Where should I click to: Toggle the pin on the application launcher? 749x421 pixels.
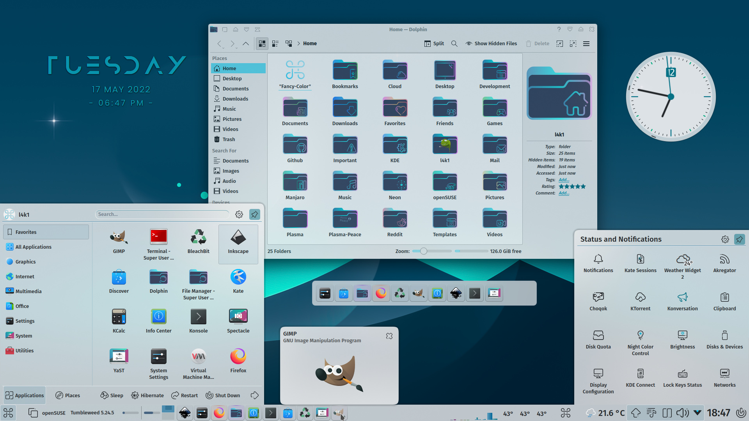254,214
